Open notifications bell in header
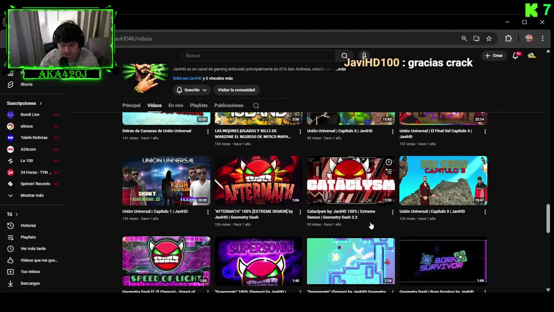Screen dimensions: 554x312 click(x=515, y=55)
